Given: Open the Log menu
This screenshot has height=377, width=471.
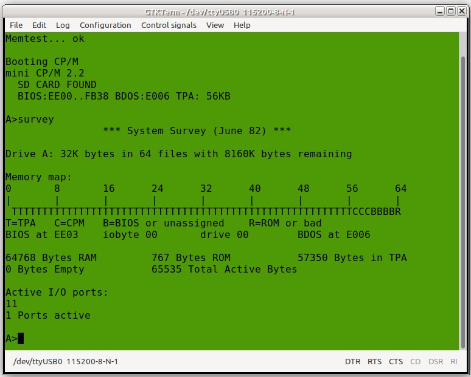Looking at the screenshot, I should tap(63, 25).
